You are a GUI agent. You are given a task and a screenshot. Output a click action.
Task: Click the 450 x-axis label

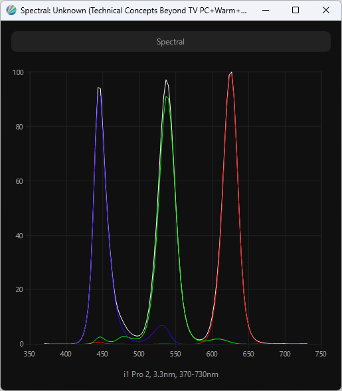tap(102, 354)
